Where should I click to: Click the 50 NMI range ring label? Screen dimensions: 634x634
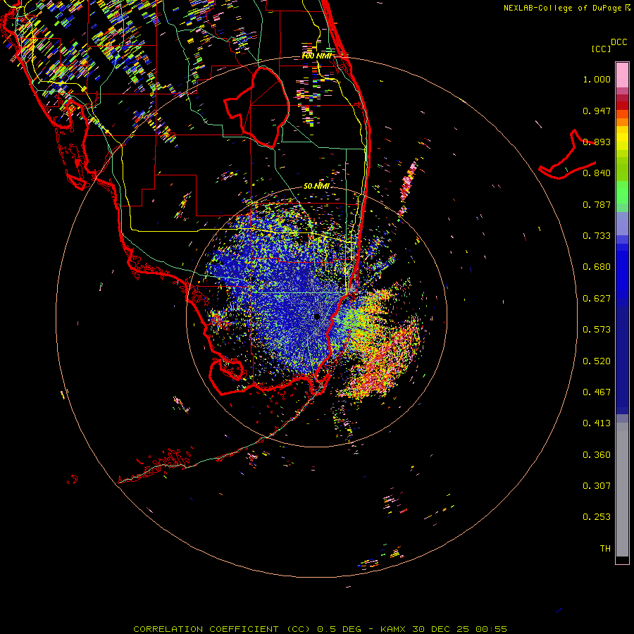click(316, 186)
